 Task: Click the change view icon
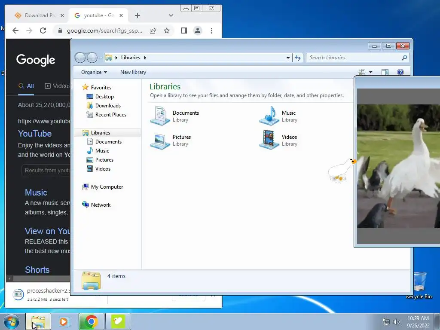[x=361, y=72]
